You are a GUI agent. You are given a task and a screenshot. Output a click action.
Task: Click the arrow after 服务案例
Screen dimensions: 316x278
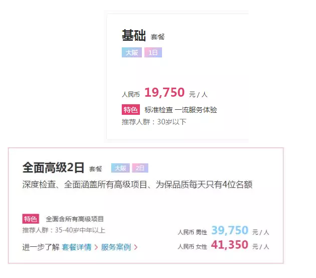[135, 247]
